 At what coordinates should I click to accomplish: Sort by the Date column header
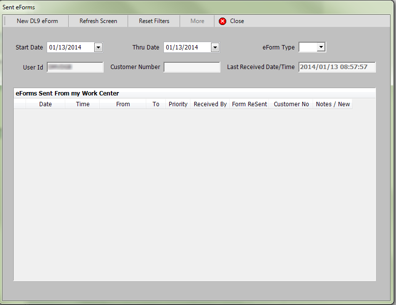(45, 104)
